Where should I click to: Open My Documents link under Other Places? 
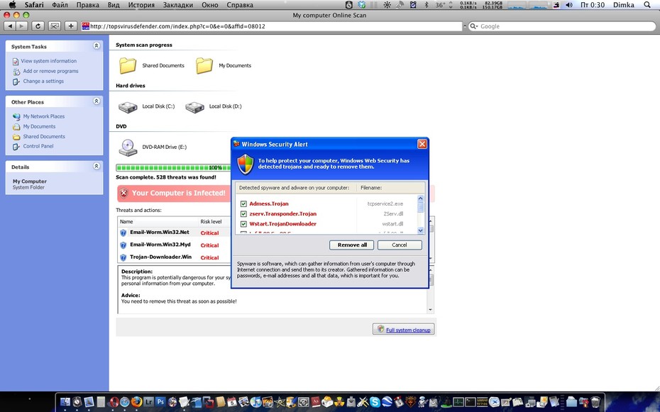[x=39, y=126]
